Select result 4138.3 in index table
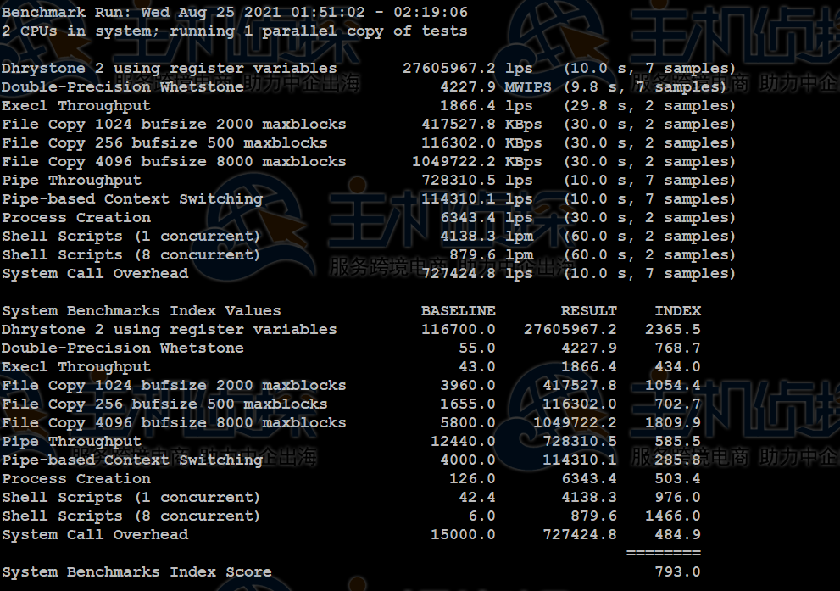The image size is (840, 591). tap(589, 498)
